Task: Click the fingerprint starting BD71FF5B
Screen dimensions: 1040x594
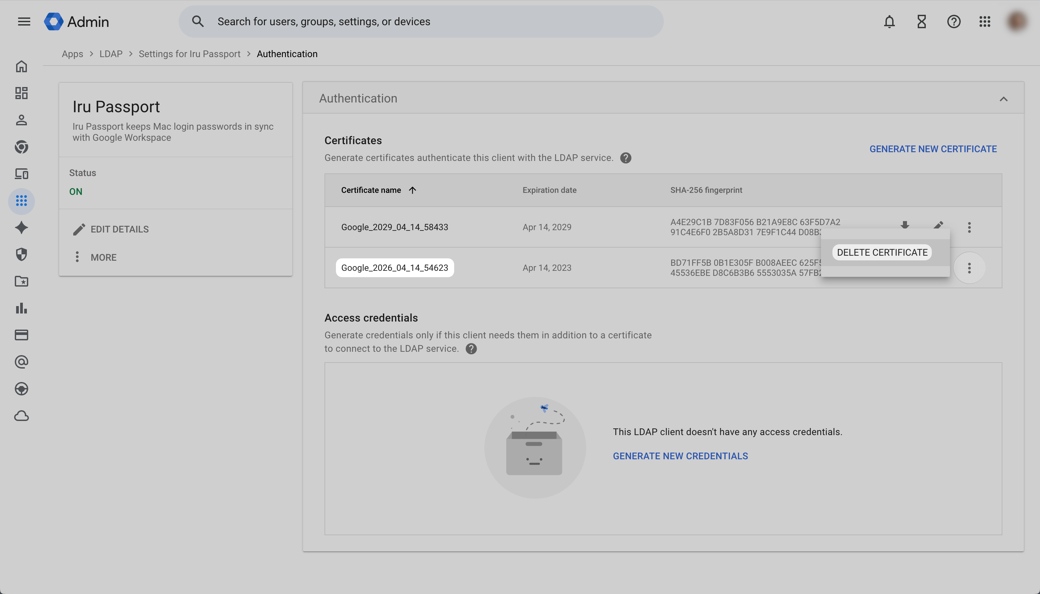Action: [745, 268]
